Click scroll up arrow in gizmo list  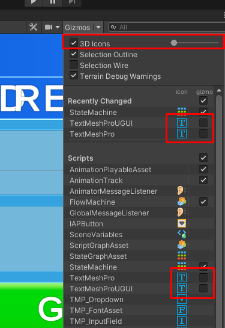point(219,90)
